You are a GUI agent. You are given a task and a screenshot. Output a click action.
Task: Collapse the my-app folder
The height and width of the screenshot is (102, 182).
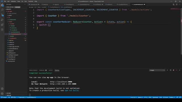10,11
